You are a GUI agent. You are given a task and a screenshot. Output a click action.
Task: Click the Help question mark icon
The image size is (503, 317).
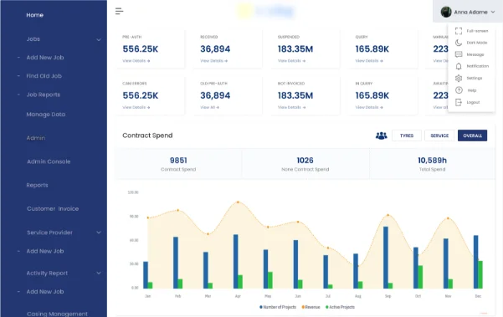pos(459,90)
